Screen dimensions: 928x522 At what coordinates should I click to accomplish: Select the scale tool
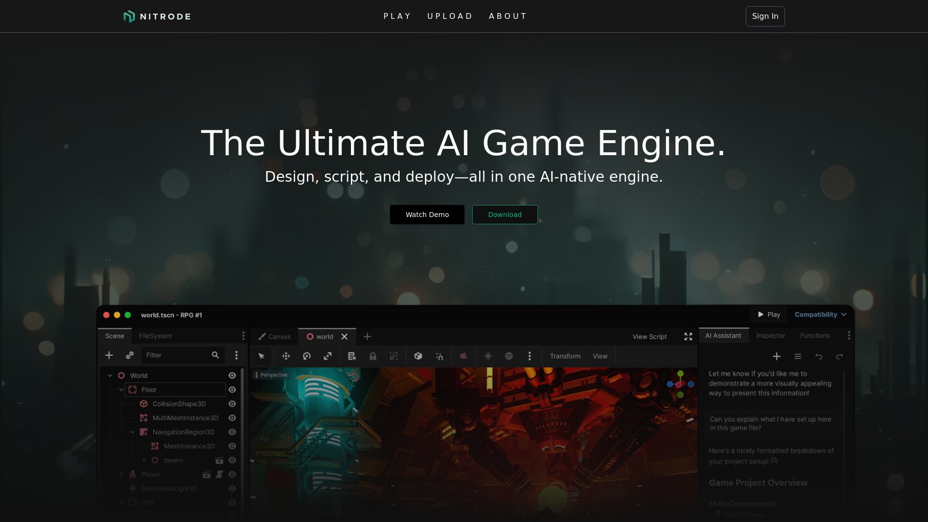tap(328, 356)
